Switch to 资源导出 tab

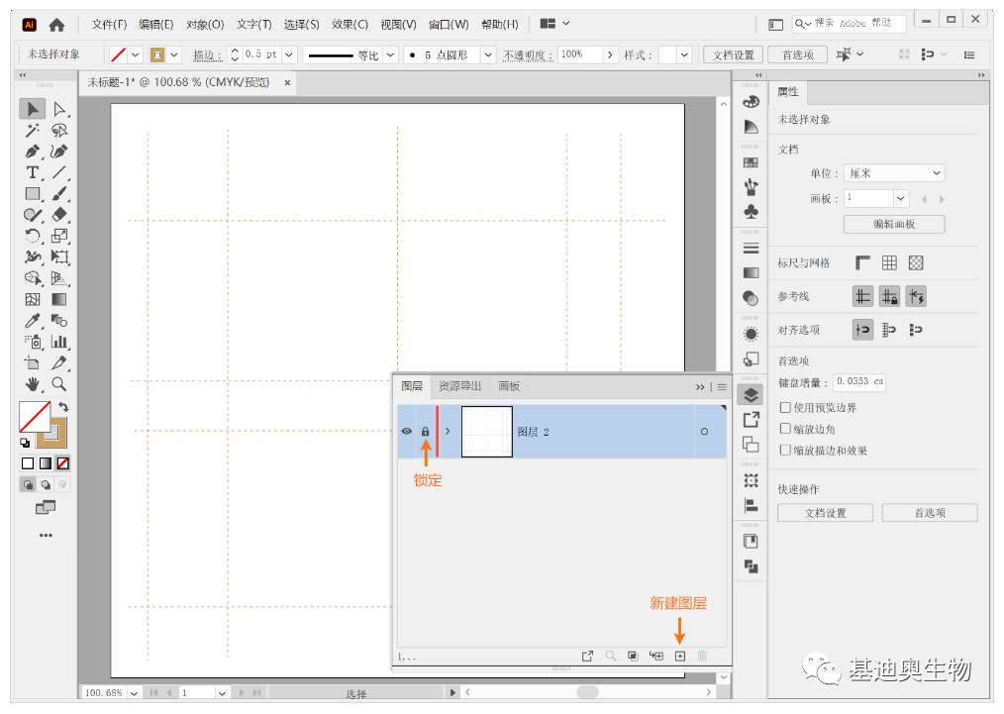point(459,386)
